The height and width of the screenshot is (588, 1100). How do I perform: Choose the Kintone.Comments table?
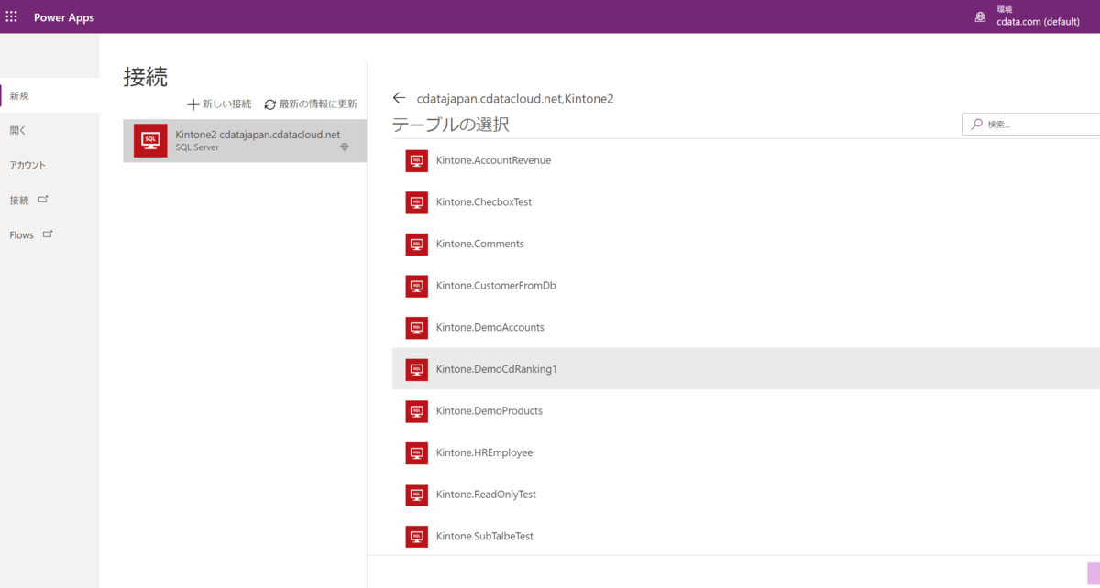pos(746,244)
